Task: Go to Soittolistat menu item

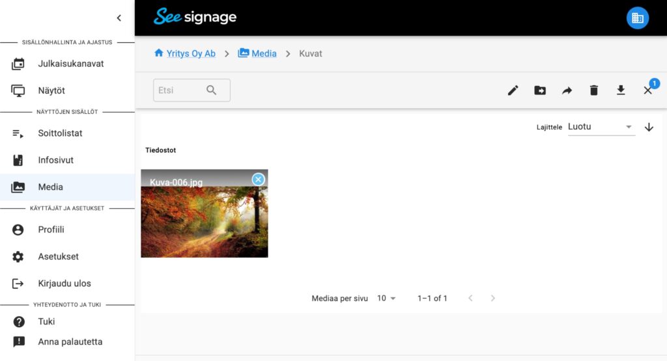Action: click(x=60, y=133)
